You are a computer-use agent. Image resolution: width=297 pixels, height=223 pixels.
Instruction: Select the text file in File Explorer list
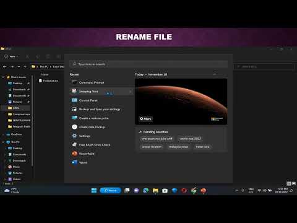pyautogui.click(x=49, y=81)
